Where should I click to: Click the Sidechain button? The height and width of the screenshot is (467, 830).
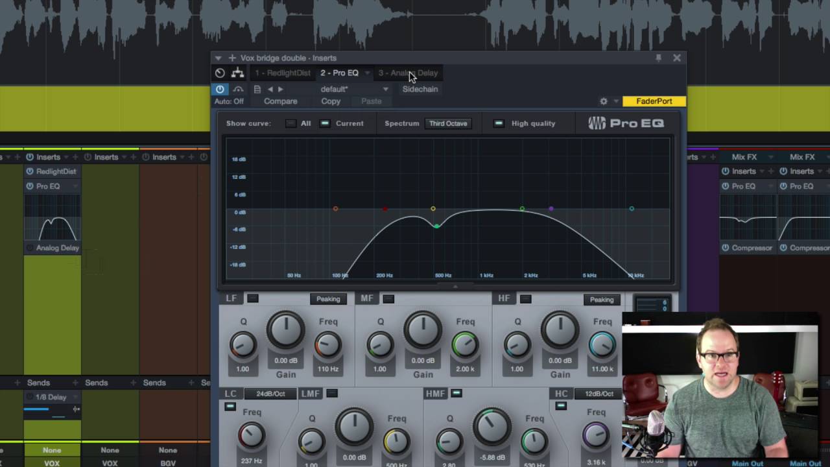[x=420, y=90]
